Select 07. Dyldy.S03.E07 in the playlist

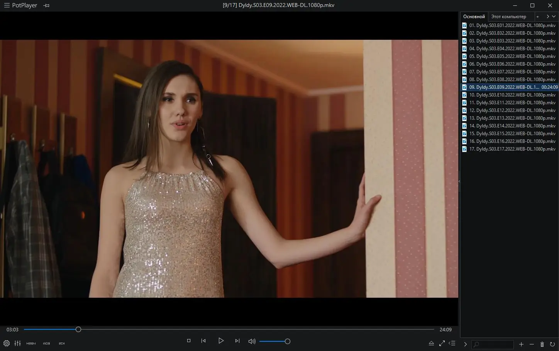[x=510, y=72]
